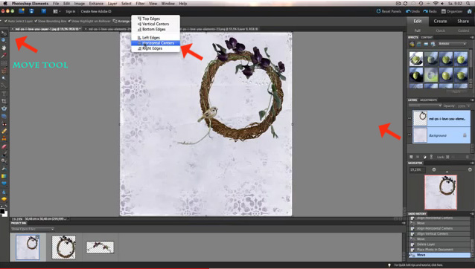The width and height of the screenshot is (475, 269).
Task: Click the Navigator zoom in plus button
Action: [470, 170]
